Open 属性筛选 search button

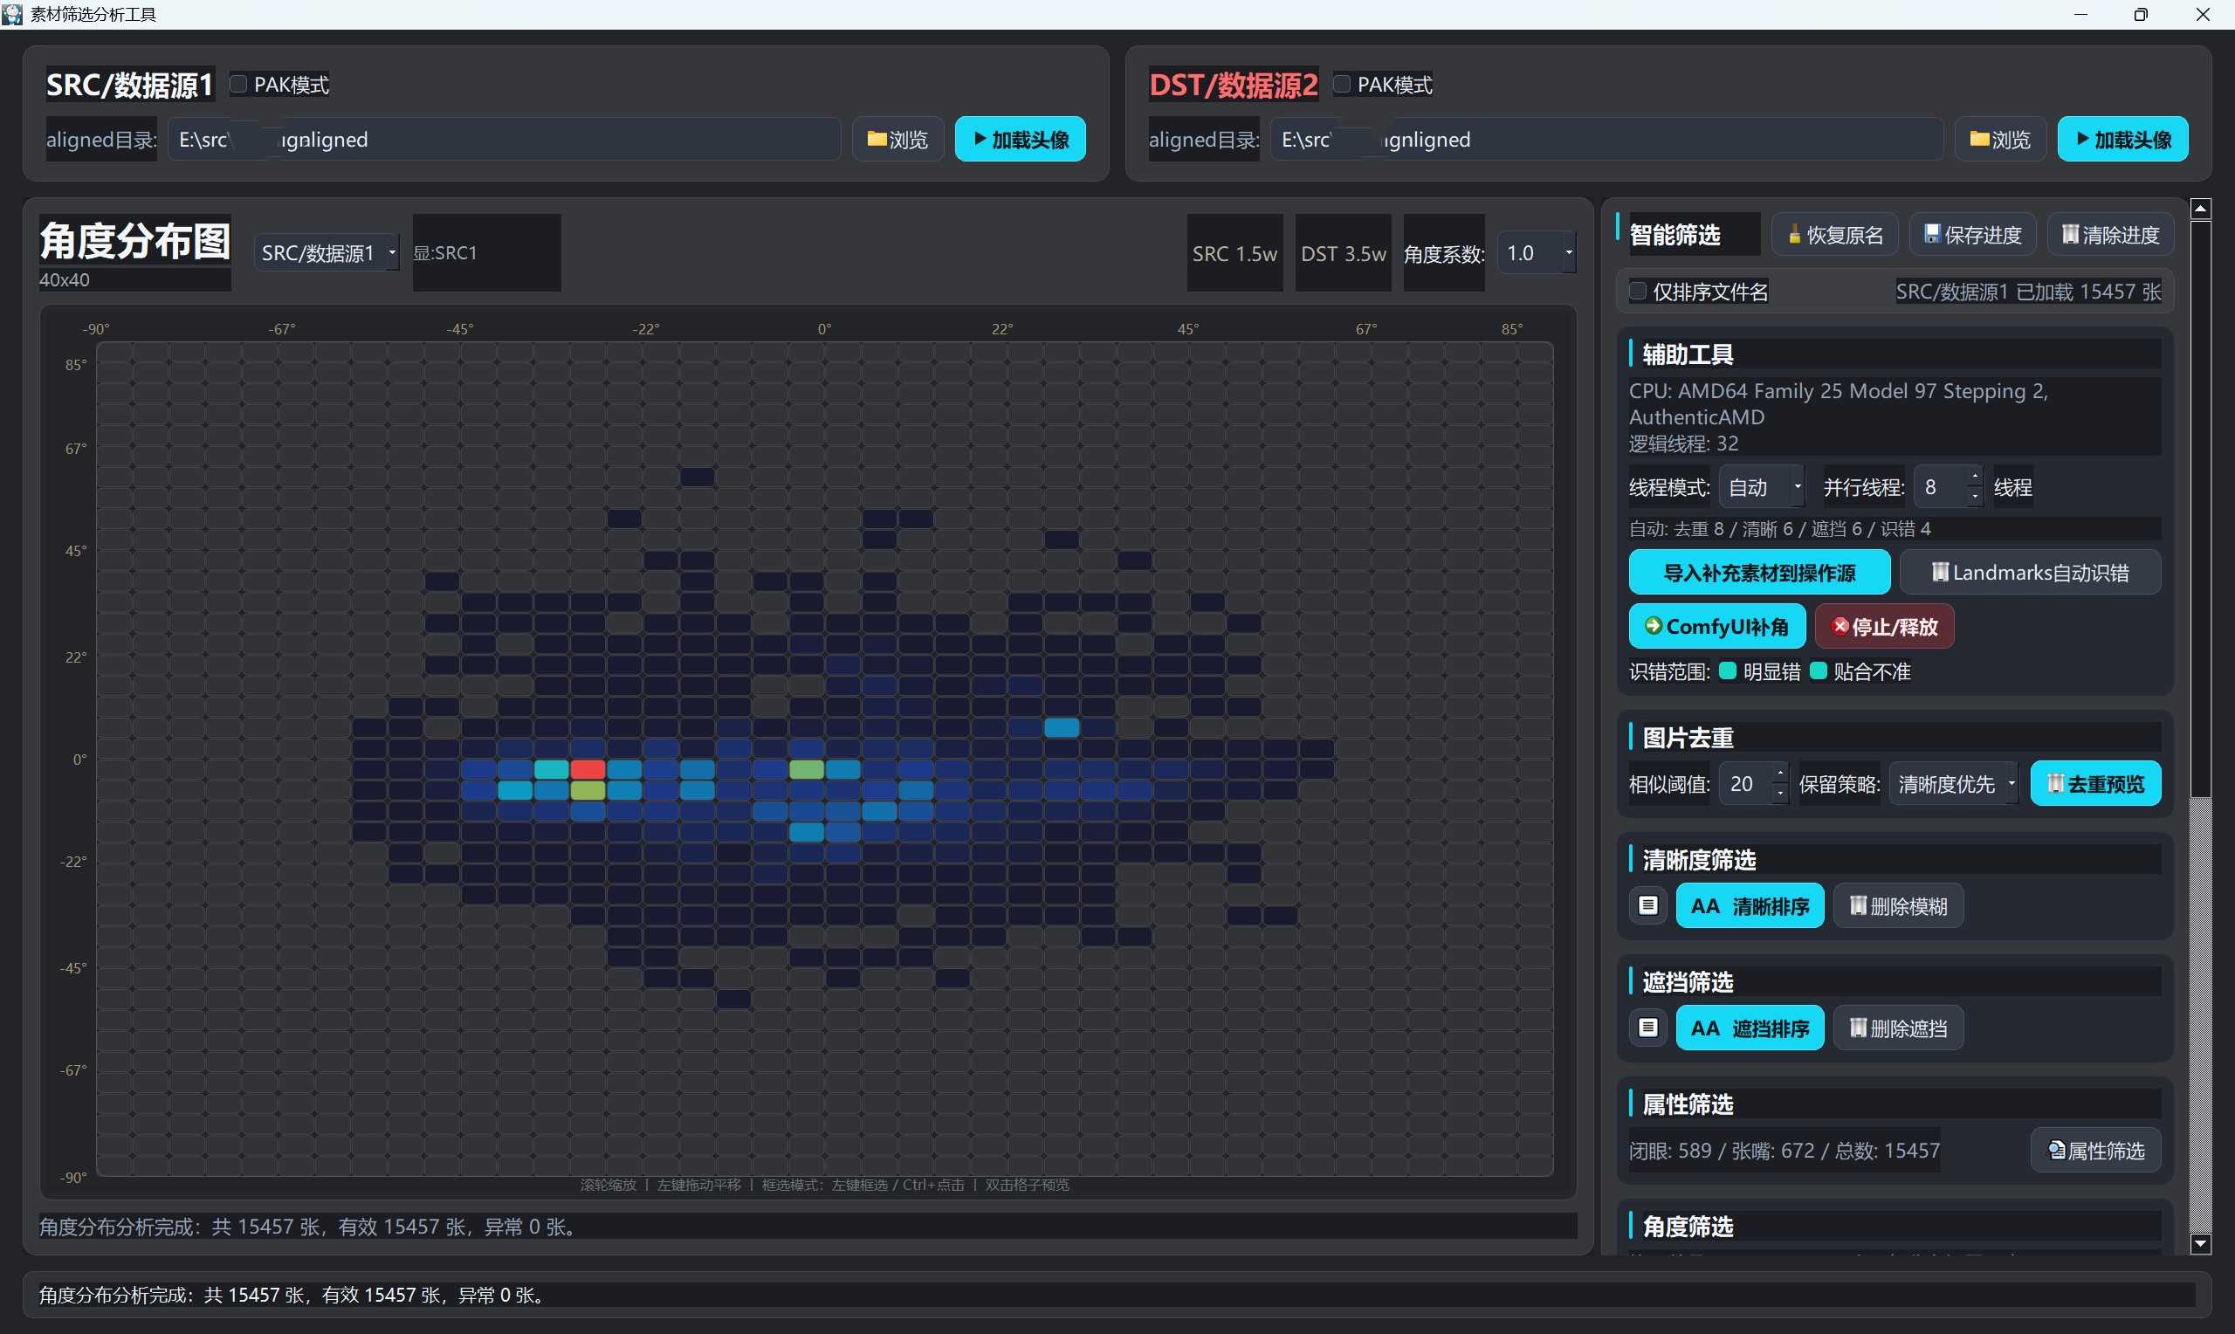click(2095, 1151)
